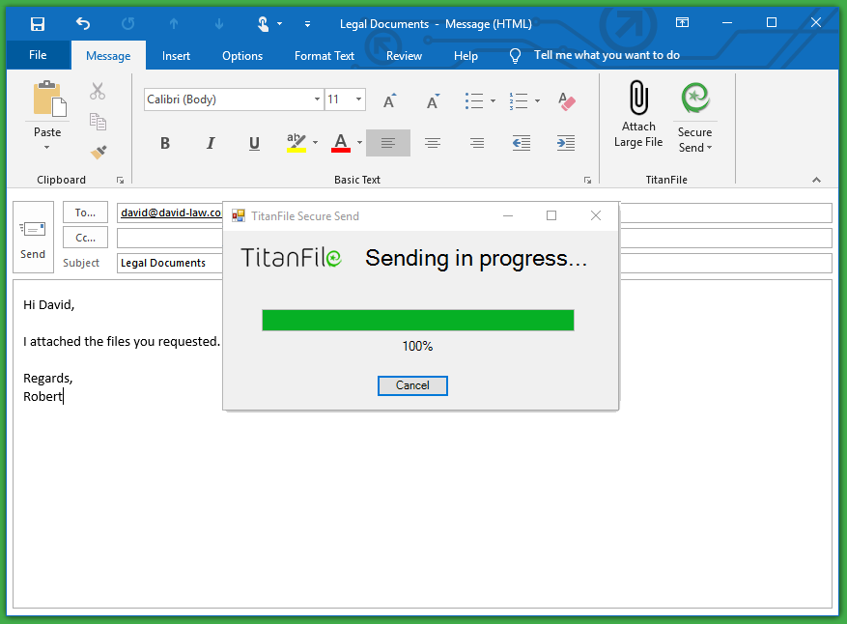This screenshot has height=624, width=847.
Task: Click the email message body
Action: (x=422, y=444)
